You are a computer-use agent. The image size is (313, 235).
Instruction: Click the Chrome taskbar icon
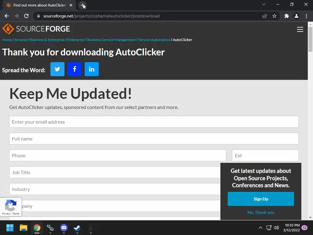coord(37,228)
